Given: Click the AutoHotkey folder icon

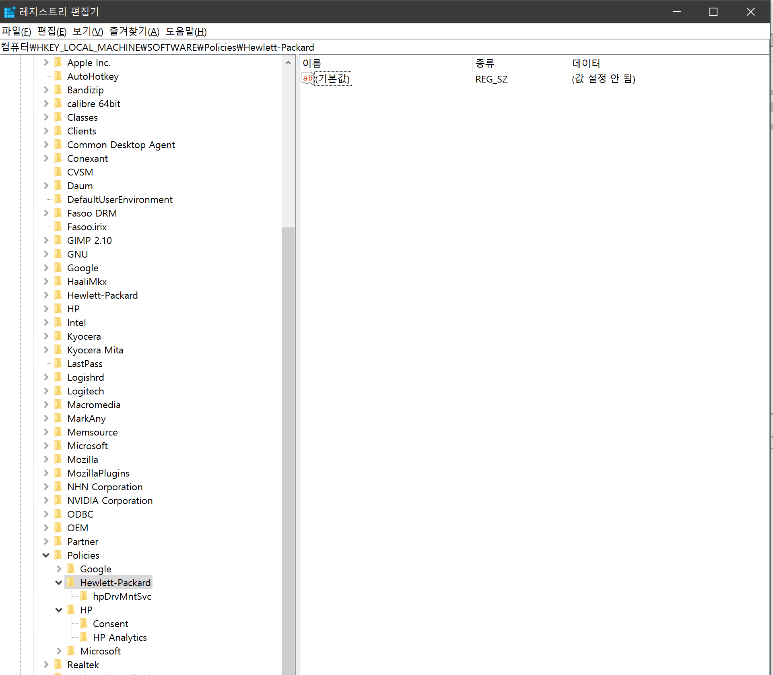Looking at the screenshot, I should pos(58,76).
